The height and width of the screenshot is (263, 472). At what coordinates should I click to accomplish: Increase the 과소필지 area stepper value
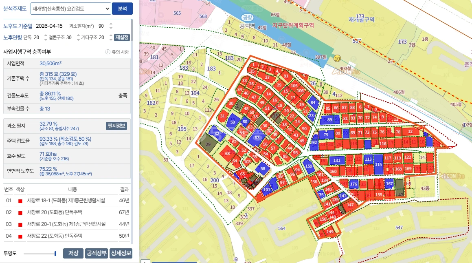pos(111,24)
